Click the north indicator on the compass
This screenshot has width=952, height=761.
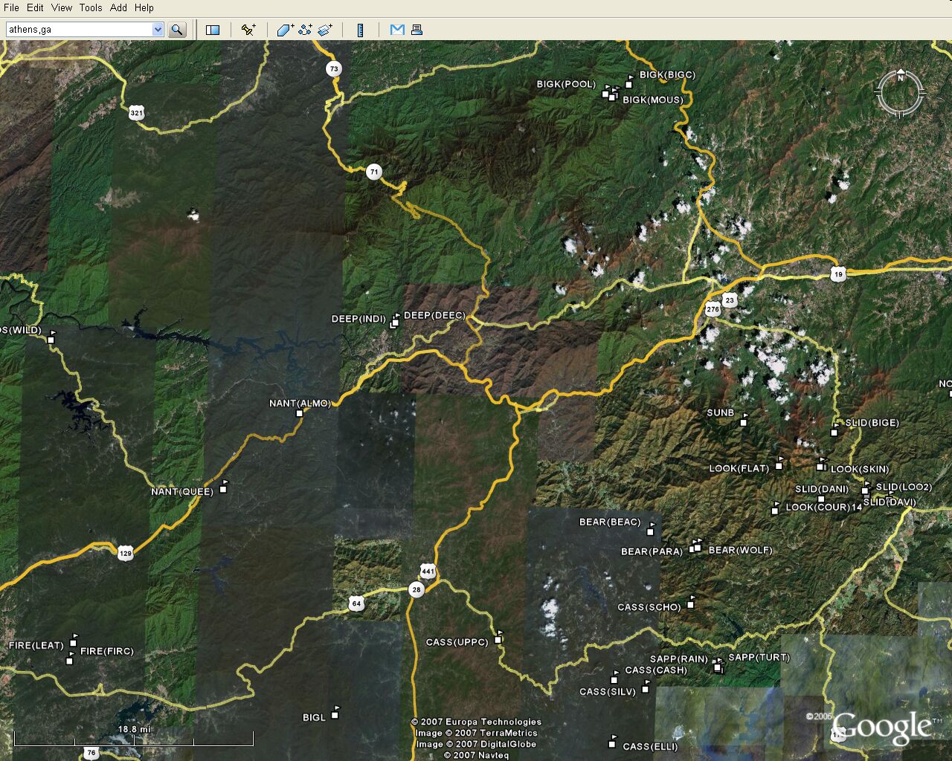coord(900,77)
